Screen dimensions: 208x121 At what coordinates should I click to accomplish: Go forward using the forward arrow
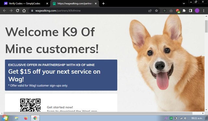tap(11, 11)
